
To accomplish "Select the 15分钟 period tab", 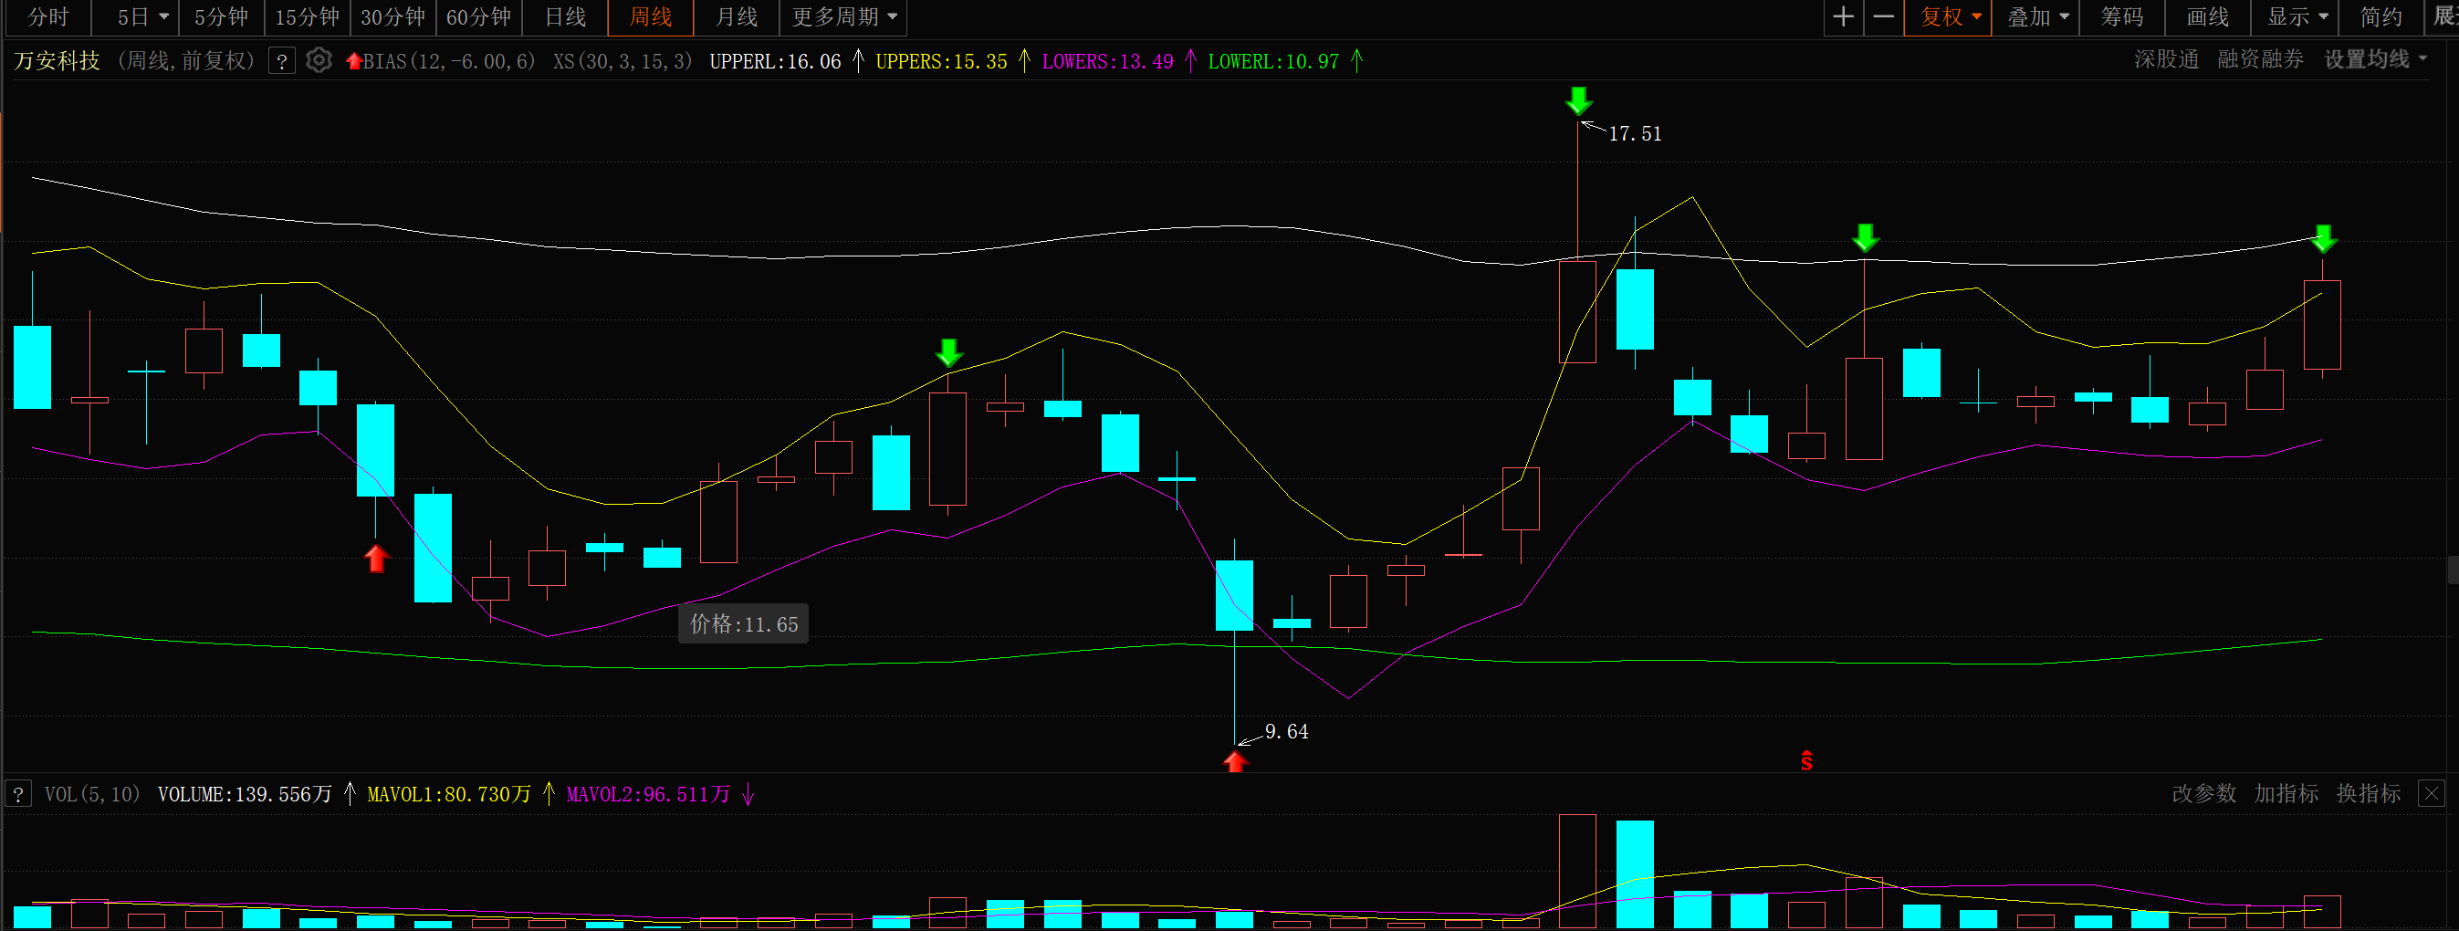I will click(308, 17).
